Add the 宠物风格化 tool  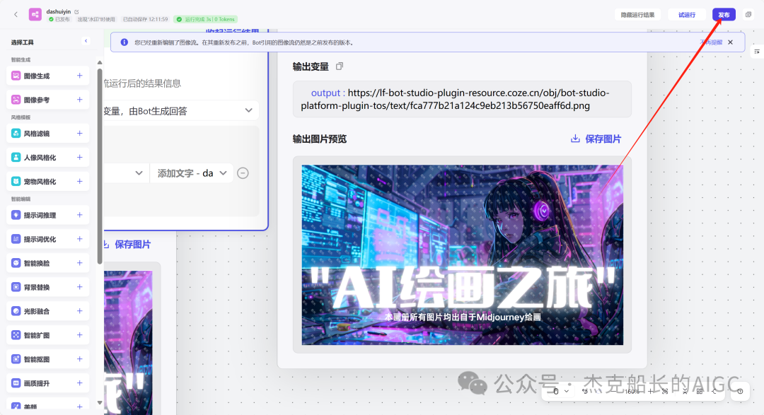pyautogui.click(x=79, y=181)
